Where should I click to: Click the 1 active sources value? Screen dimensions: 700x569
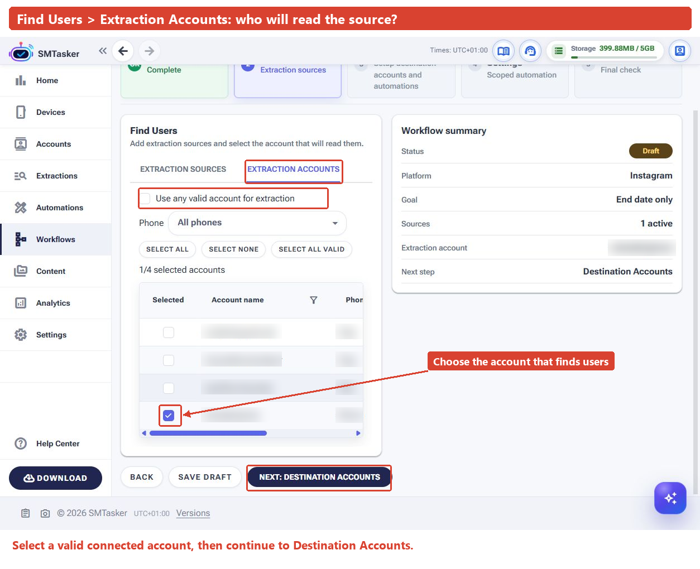click(656, 224)
